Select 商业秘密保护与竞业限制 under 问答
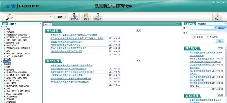 point(16,35)
